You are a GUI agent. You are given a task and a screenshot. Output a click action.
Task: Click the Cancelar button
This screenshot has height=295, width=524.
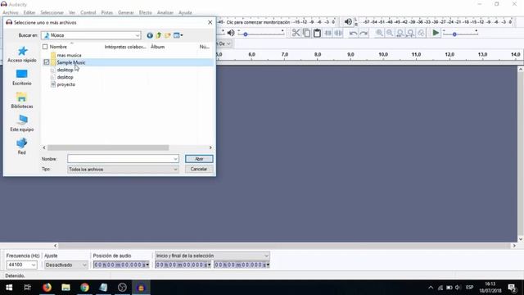pos(199,169)
